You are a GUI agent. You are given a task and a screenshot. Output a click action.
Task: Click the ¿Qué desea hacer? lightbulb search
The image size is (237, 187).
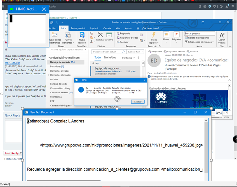[x=148, y=28]
